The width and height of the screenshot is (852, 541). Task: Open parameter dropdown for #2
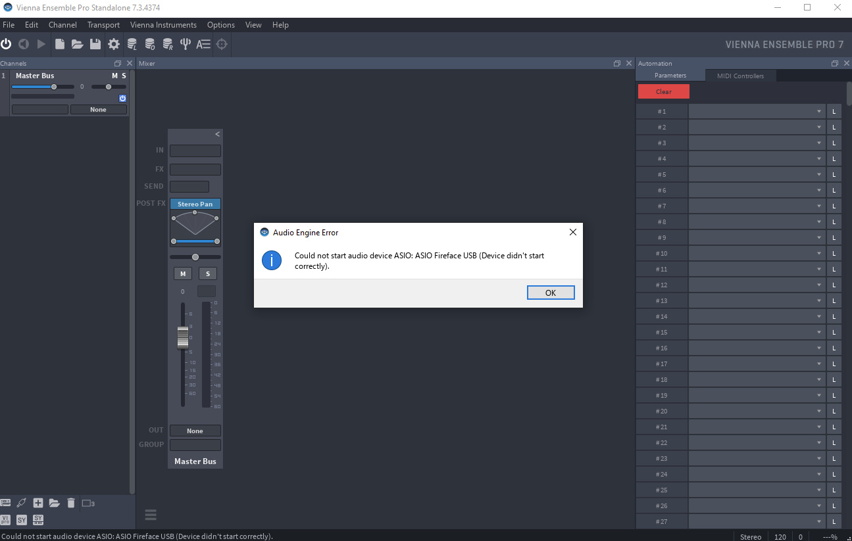tap(757, 127)
